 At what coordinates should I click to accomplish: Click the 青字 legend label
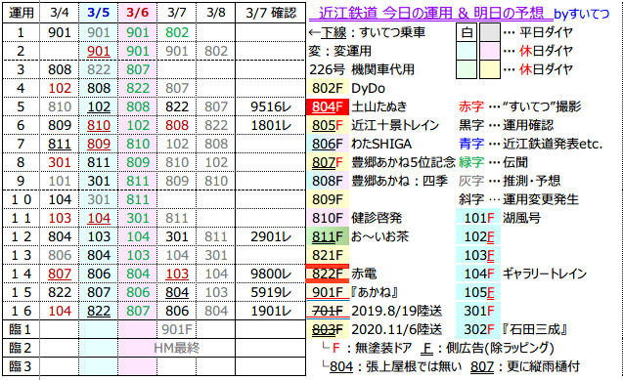471,144
